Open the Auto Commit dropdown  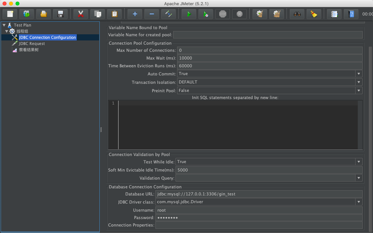pos(359,74)
